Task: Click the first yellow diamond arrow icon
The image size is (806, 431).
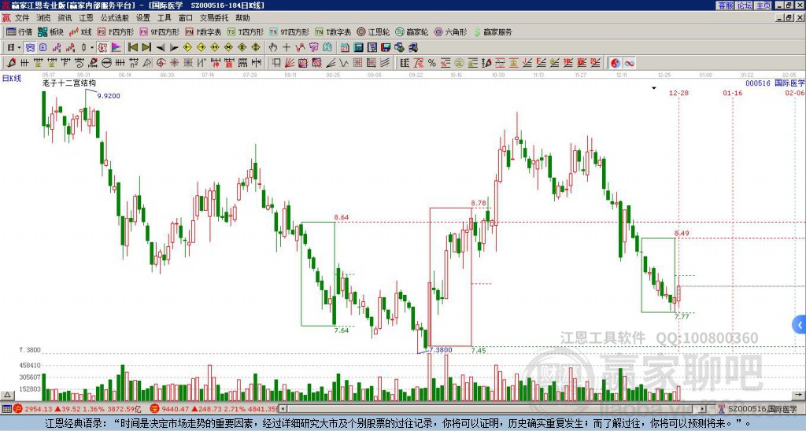Action: click(x=187, y=48)
